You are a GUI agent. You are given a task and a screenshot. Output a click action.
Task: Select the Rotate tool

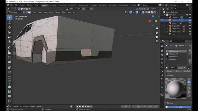click(x=10, y=32)
